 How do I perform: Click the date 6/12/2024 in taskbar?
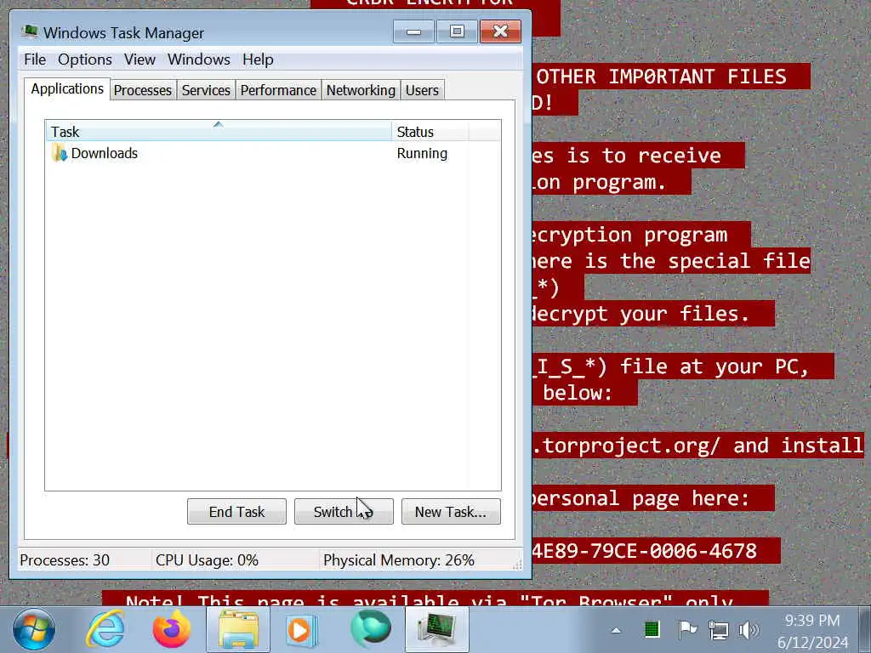click(x=812, y=642)
